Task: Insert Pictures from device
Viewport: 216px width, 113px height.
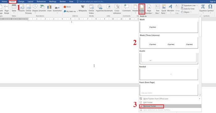Action: point(22,8)
